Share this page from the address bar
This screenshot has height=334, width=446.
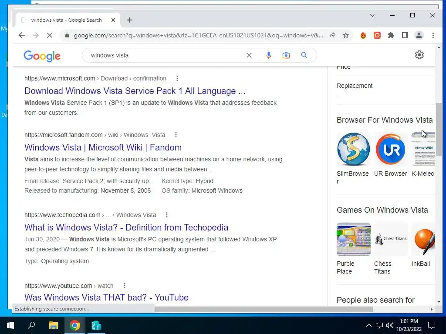click(x=331, y=35)
